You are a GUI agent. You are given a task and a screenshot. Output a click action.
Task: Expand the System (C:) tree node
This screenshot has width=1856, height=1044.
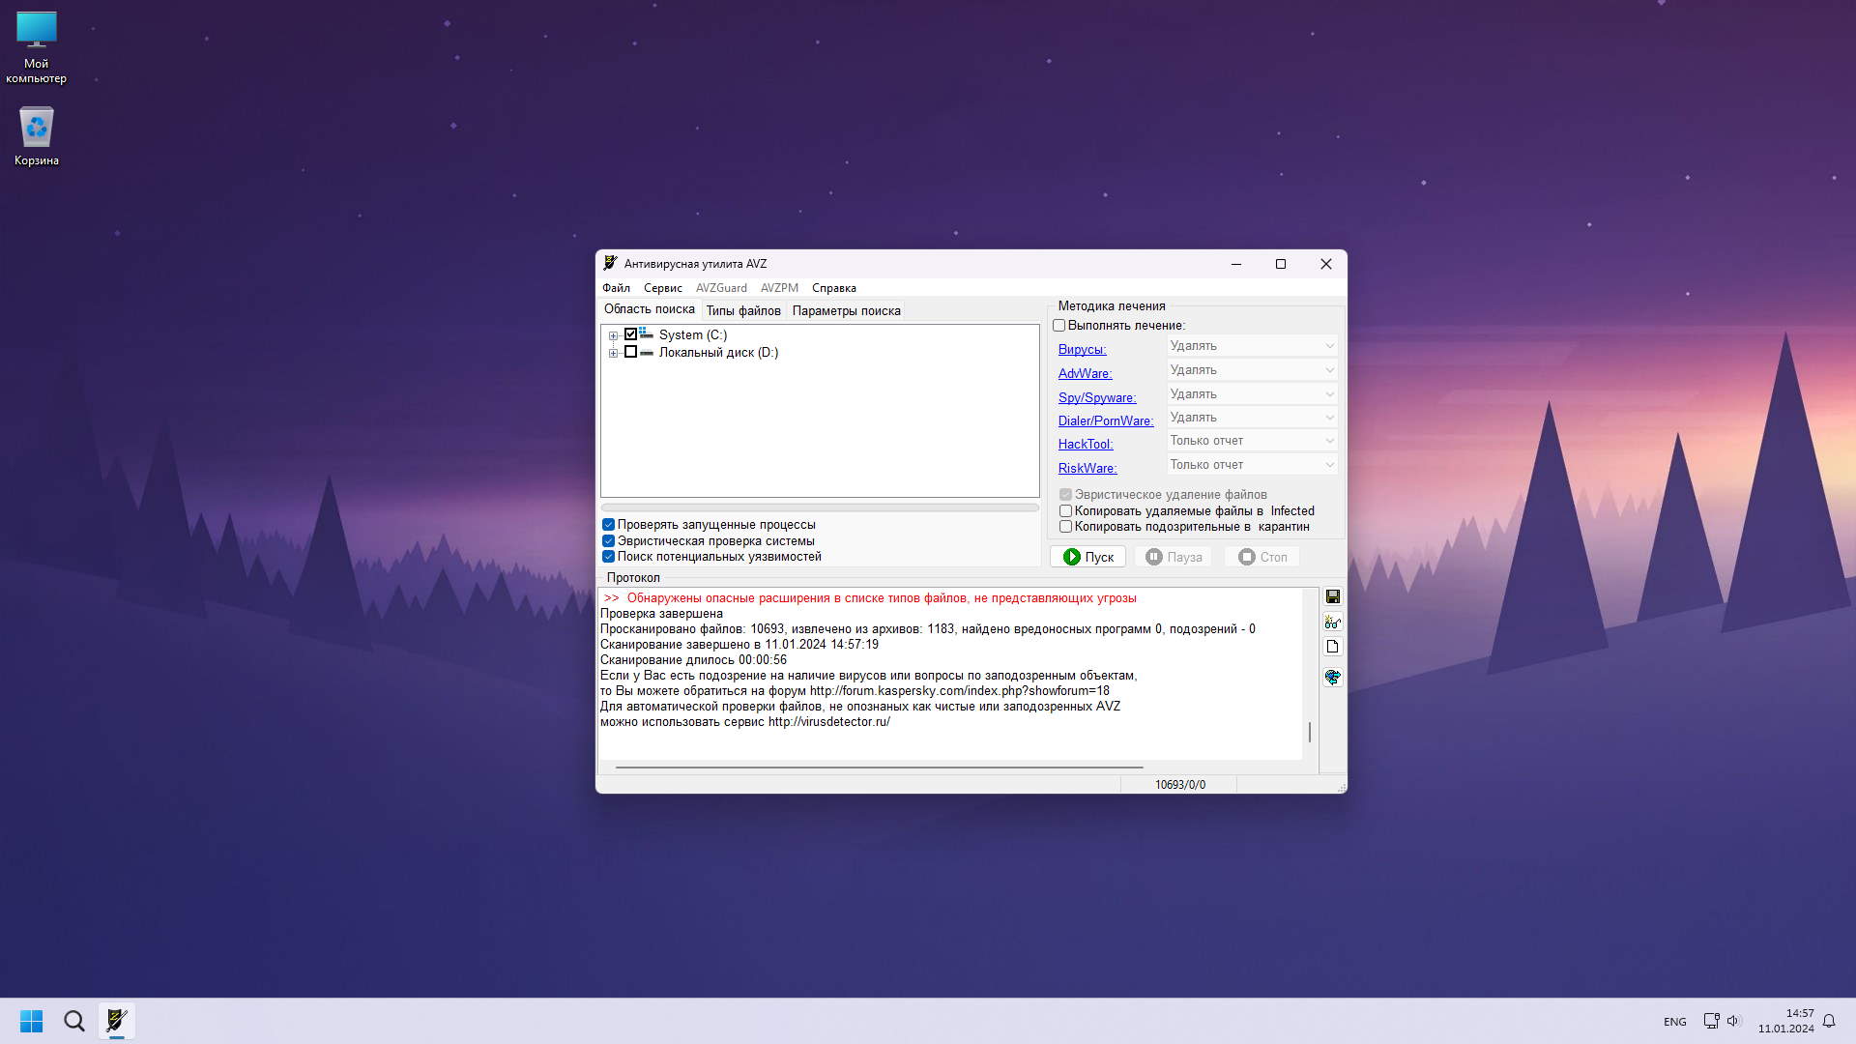[613, 336]
